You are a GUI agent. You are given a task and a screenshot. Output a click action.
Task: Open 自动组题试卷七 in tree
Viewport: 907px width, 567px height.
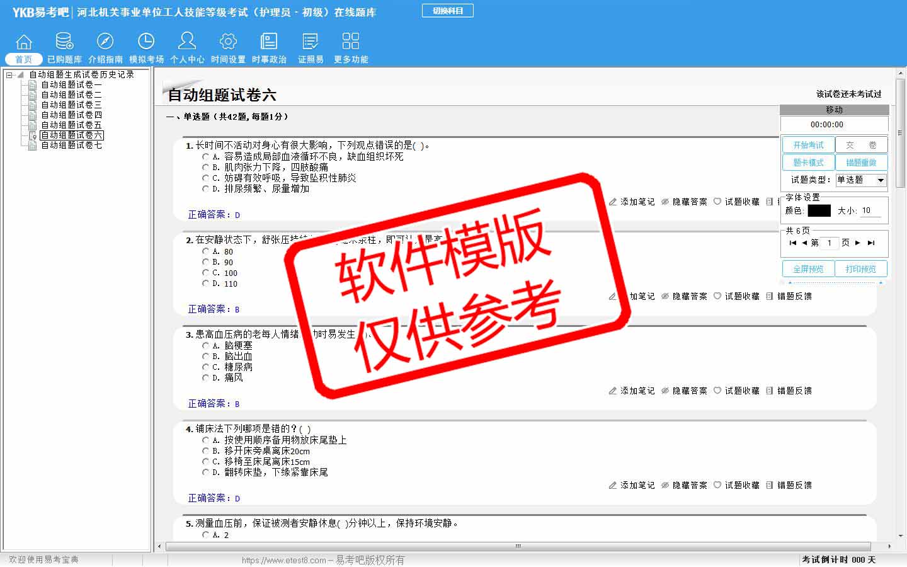(x=71, y=145)
